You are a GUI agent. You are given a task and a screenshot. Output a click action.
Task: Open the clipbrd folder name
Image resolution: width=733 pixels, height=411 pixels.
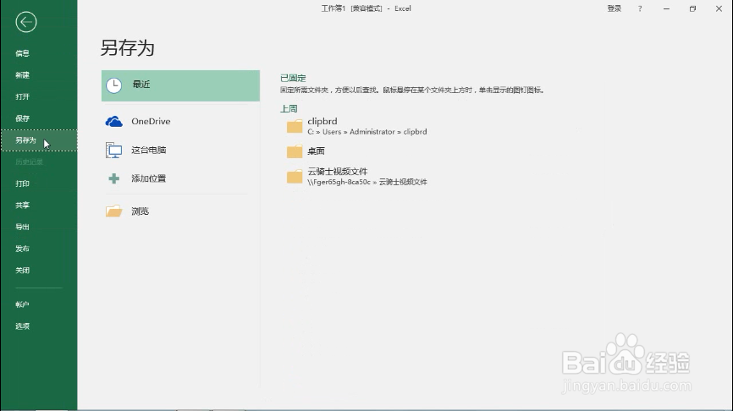coord(322,122)
